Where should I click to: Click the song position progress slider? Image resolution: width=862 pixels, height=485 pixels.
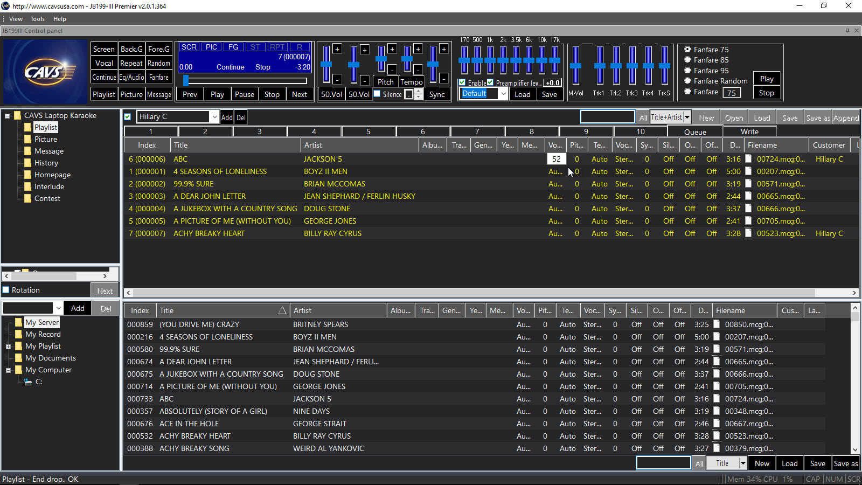click(x=245, y=81)
